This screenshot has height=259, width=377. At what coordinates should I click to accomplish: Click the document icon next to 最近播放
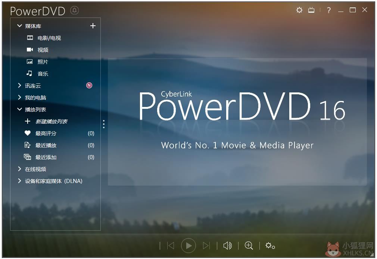click(28, 145)
